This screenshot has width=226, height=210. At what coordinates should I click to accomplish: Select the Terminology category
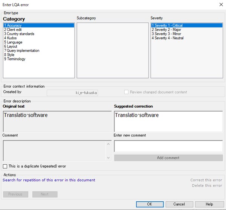(x=16, y=59)
